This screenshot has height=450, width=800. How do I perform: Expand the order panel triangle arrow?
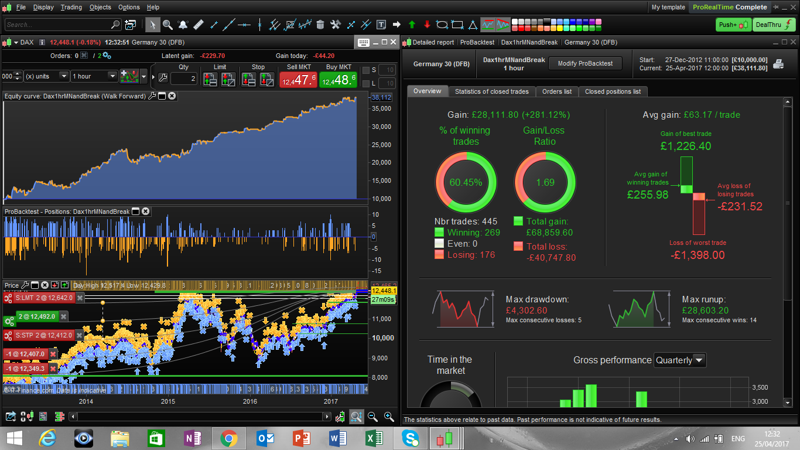pos(153,77)
